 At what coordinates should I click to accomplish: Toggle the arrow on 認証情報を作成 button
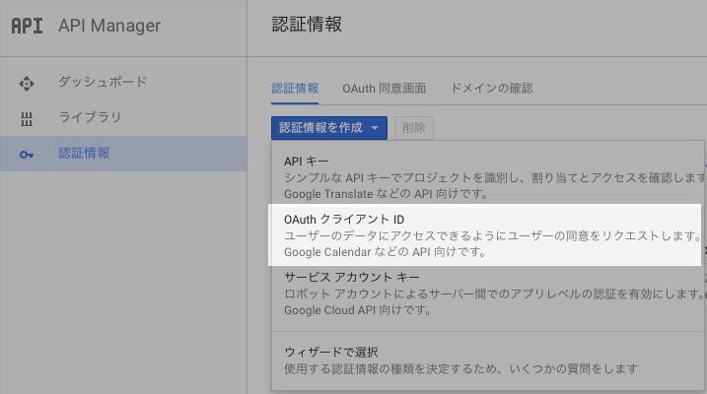point(376,128)
